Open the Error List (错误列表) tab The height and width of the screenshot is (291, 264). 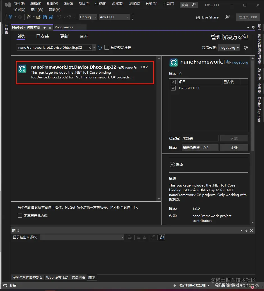coord(78,278)
